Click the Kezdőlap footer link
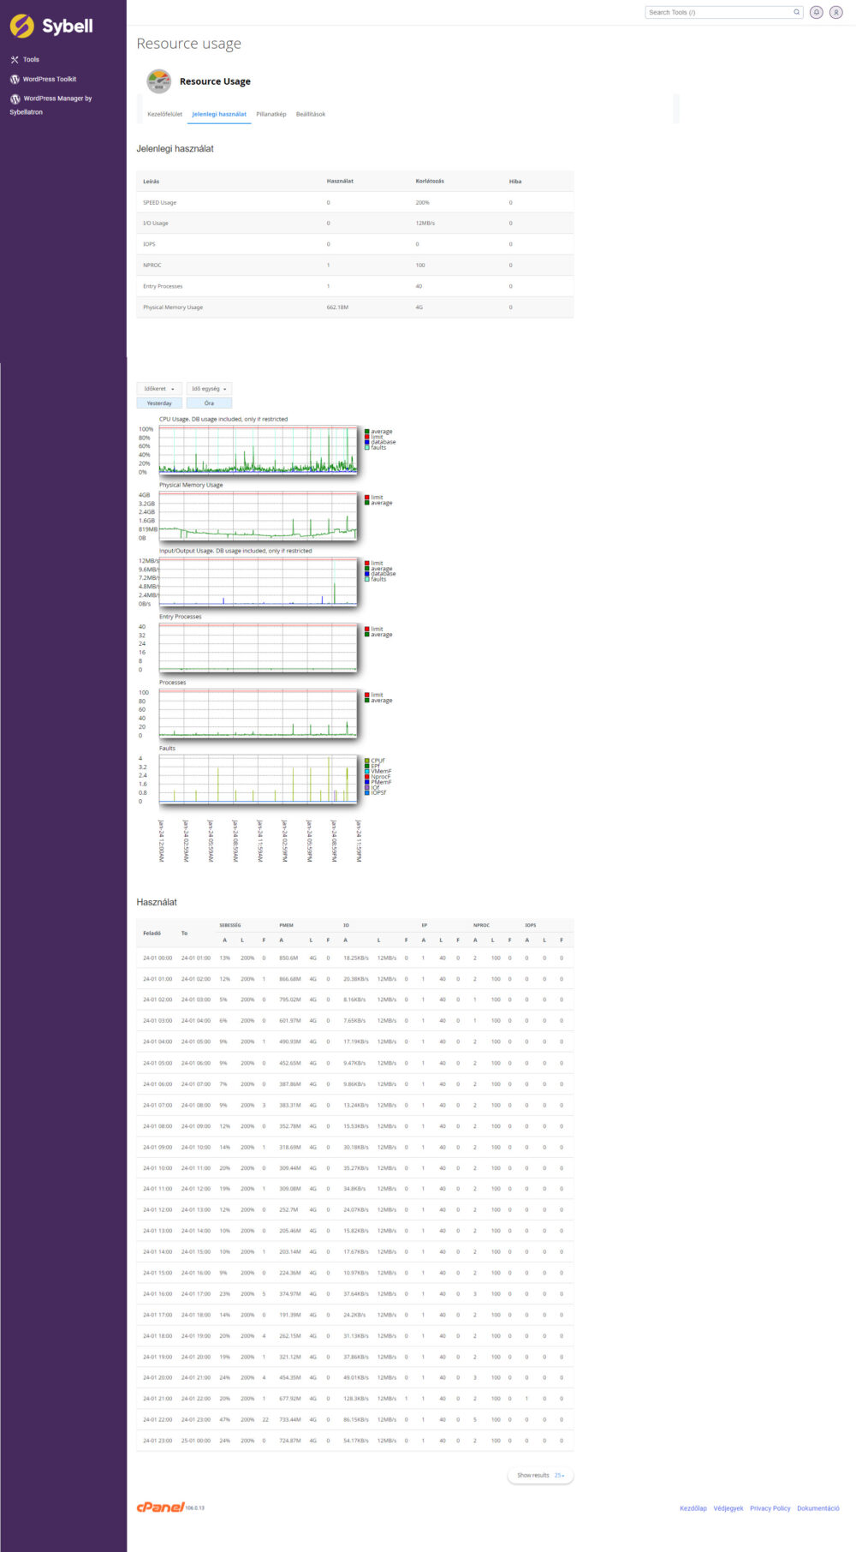Screen dimensions: 856x1552 pos(693,1508)
